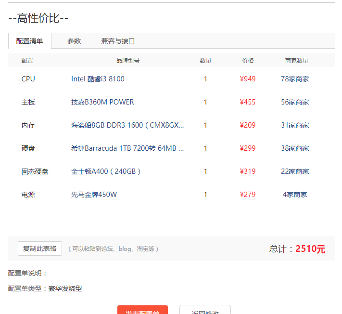This screenshot has width=342, height=314.
Task: Click the 可以粘贴到论坛、blog、淘宝等 hint
Action: click(x=114, y=249)
